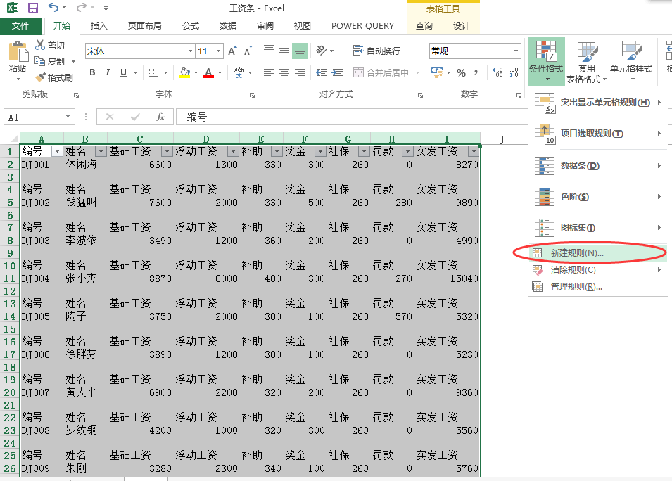Center text horizontally
Viewport: 672px width, 481px height.
[x=284, y=72]
